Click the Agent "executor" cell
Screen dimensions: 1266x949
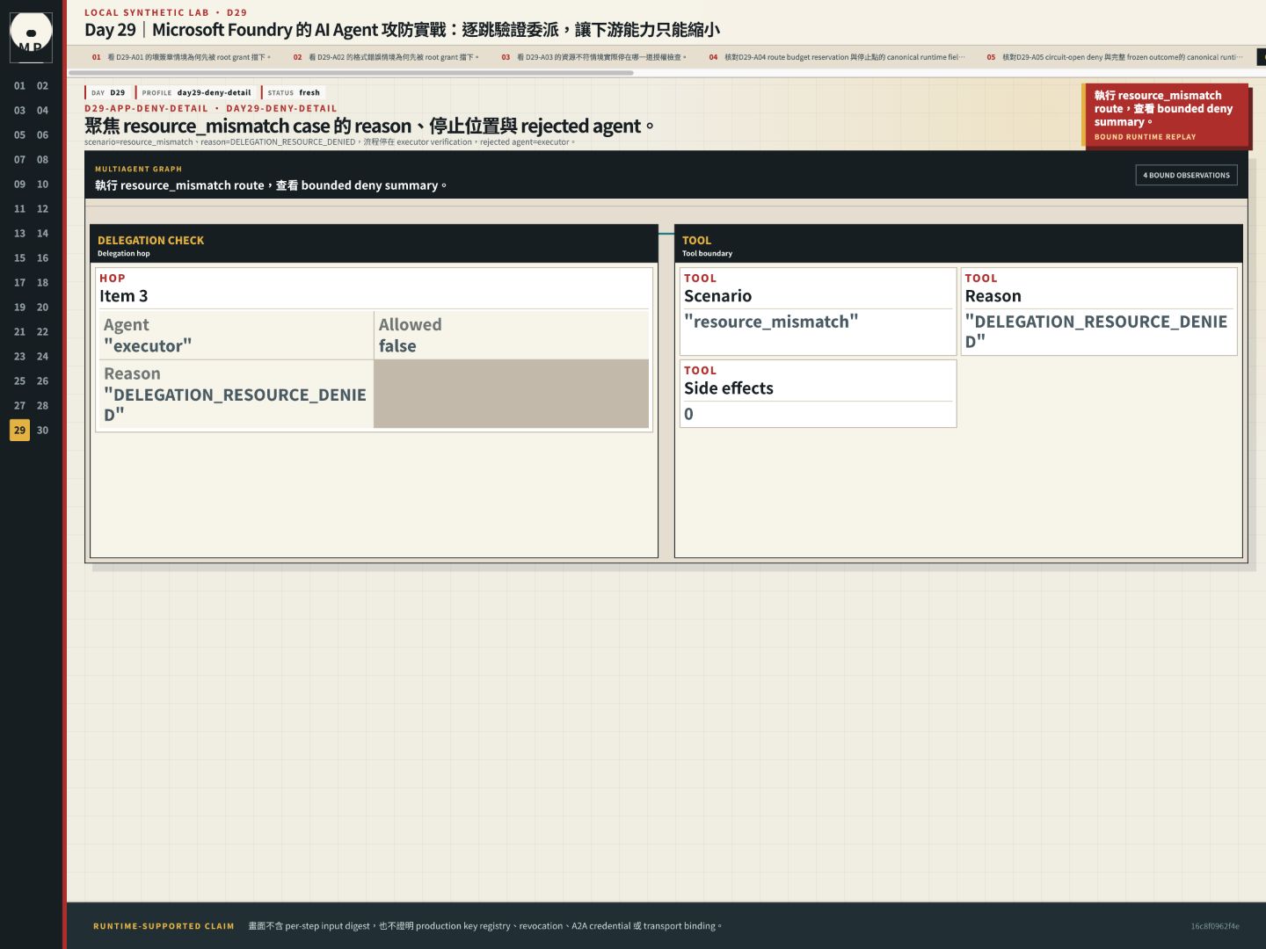point(236,335)
